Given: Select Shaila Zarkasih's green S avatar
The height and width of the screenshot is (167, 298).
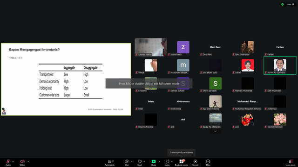Looking at the screenshot, I should tap(215, 83).
